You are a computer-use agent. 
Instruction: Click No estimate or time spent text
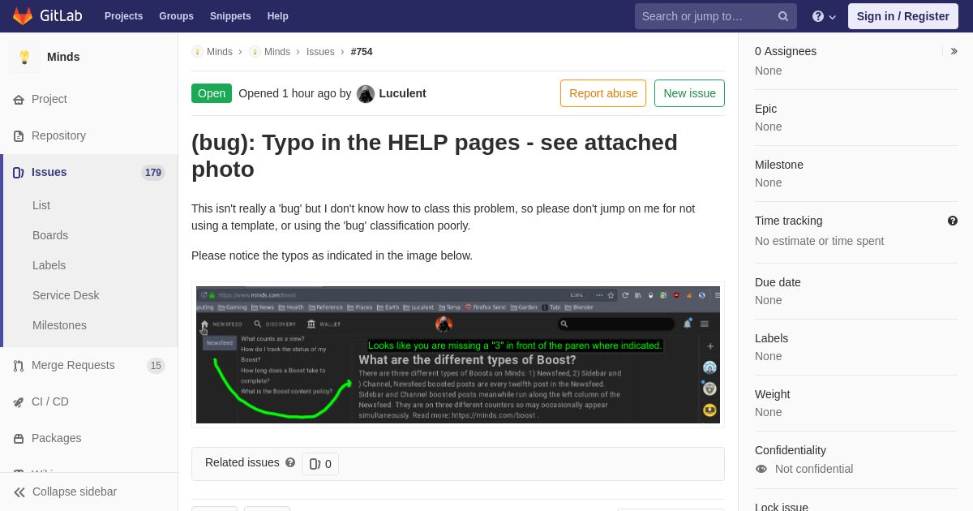click(x=819, y=241)
